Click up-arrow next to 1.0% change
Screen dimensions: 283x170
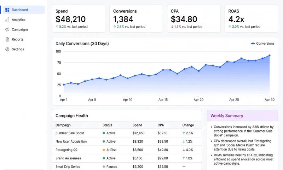click(184, 158)
